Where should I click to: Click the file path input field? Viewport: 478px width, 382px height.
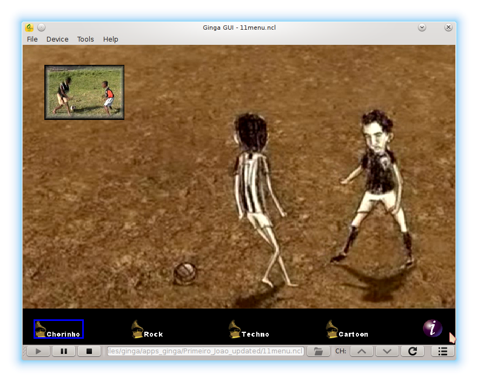coord(205,351)
